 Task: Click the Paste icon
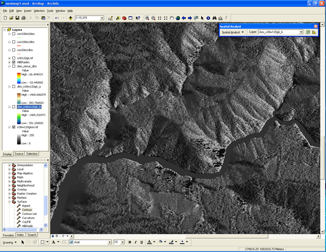tap(43, 18)
